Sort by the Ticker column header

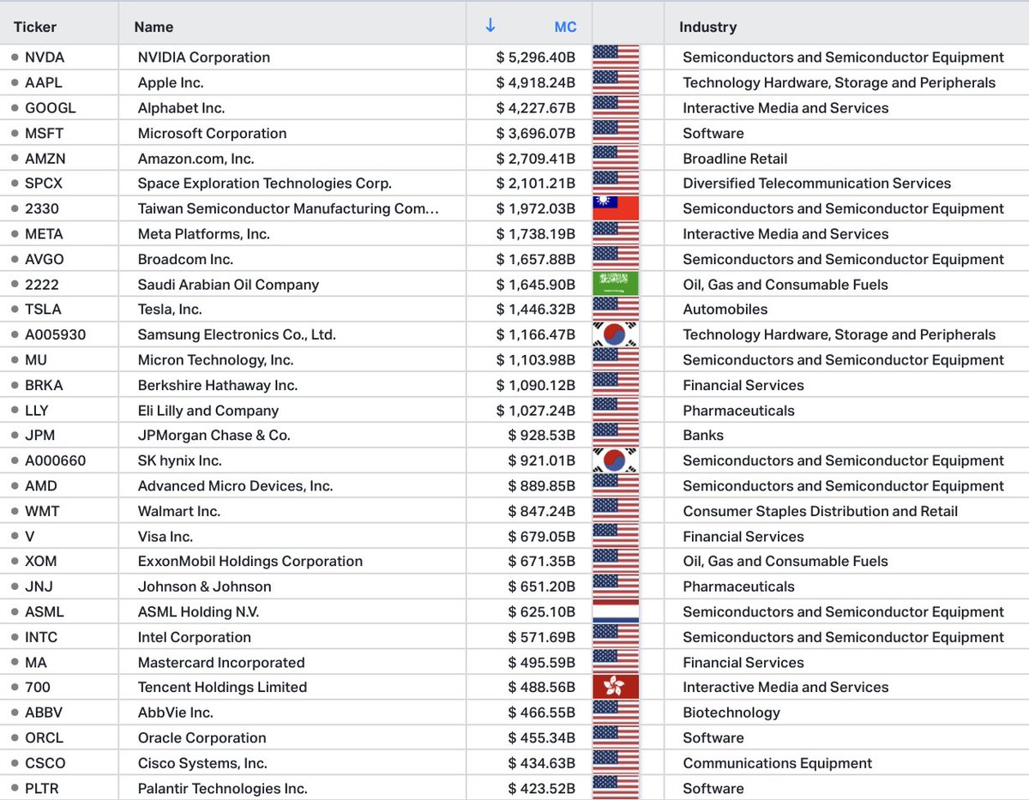click(x=35, y=27)
